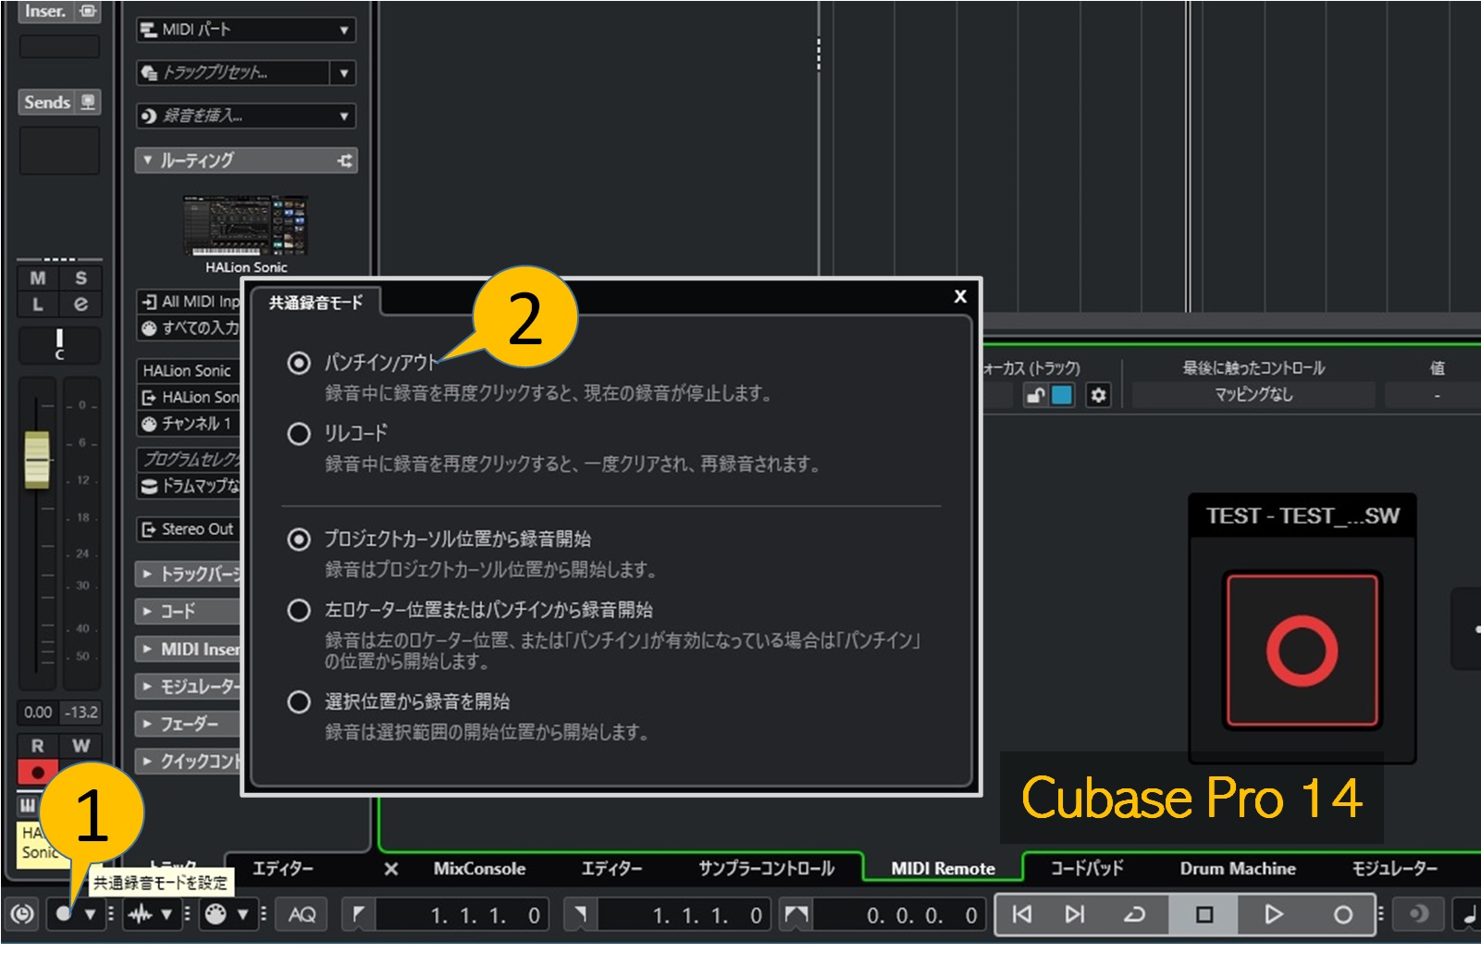Click the Sends panel icon

point(88,102)
